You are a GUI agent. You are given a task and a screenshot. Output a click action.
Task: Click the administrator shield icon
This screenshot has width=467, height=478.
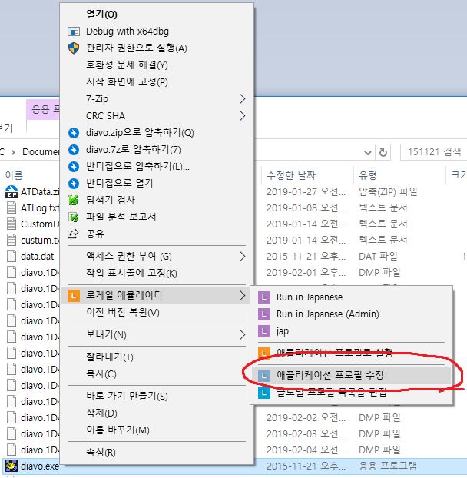pyautogui.click(x=74, y=48)
